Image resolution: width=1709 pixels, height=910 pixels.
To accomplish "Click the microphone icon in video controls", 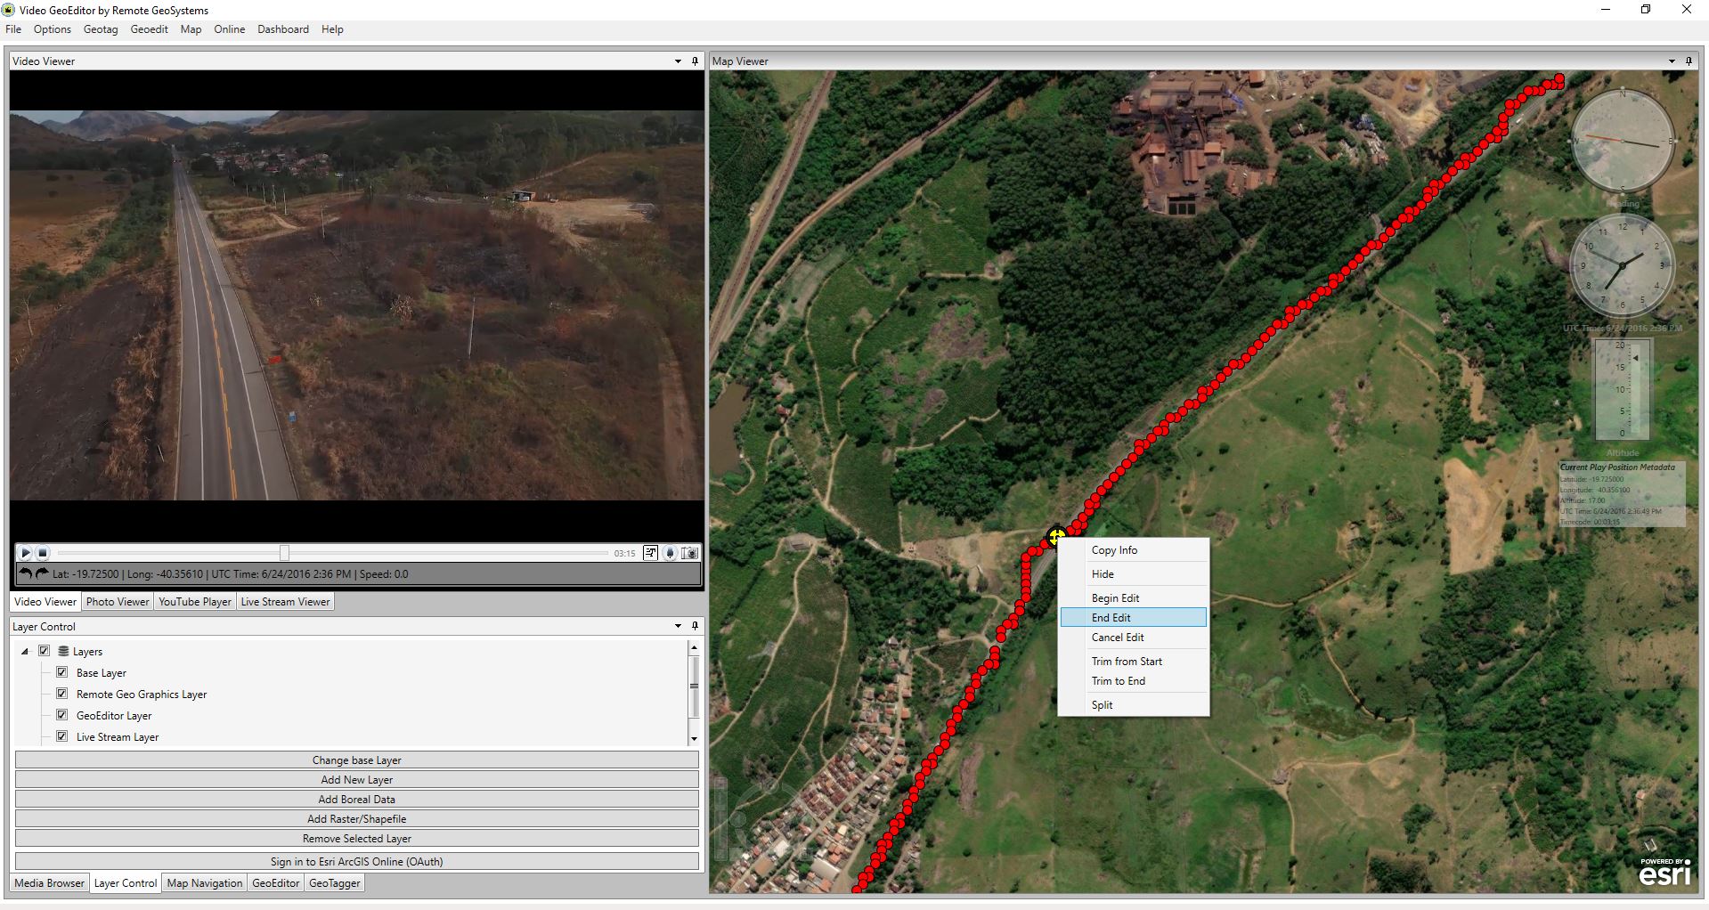I will click(x=671, y=553).
